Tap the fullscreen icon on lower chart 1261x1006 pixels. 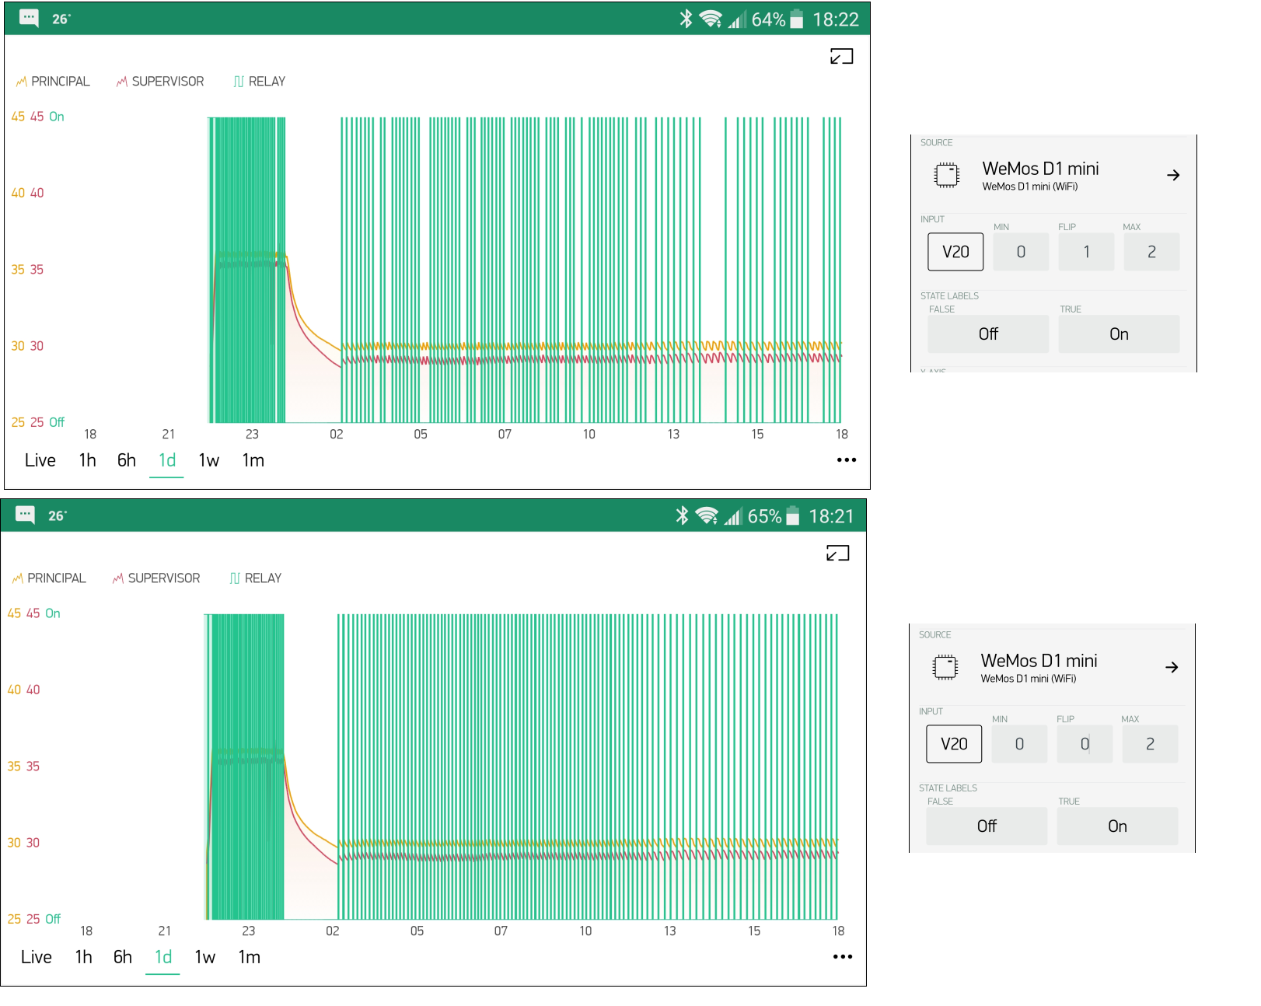click(837, 553)
